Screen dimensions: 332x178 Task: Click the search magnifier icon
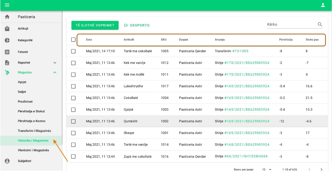coord(320,24)
